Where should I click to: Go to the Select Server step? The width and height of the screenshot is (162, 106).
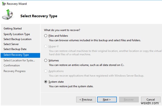11,44
